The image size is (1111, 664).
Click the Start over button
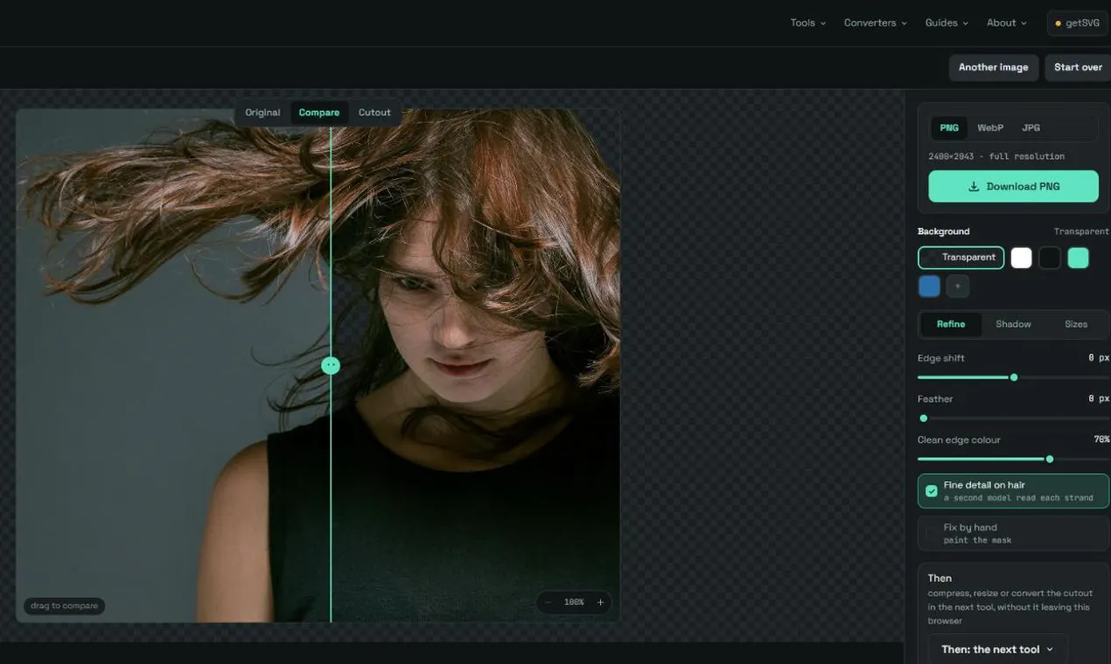pyautogui.click(x=1078, y=67)
